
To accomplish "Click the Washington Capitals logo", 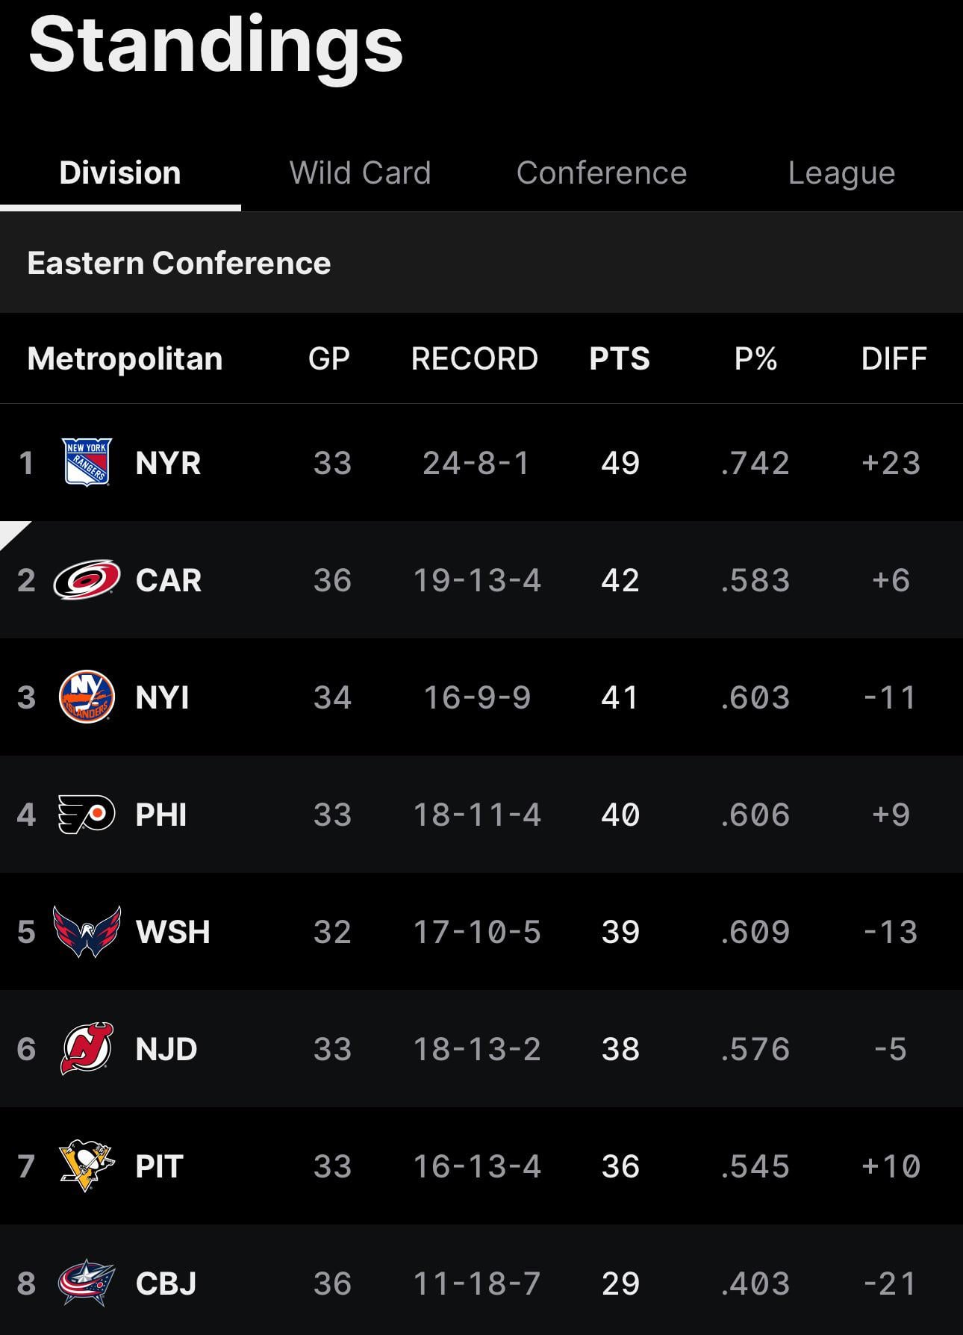I will click(87, 932).
